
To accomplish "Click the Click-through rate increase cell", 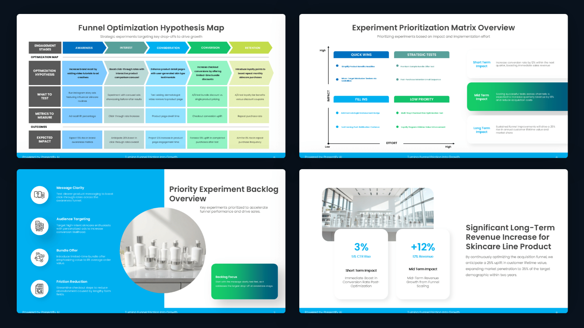I will [x=124, y=116].
